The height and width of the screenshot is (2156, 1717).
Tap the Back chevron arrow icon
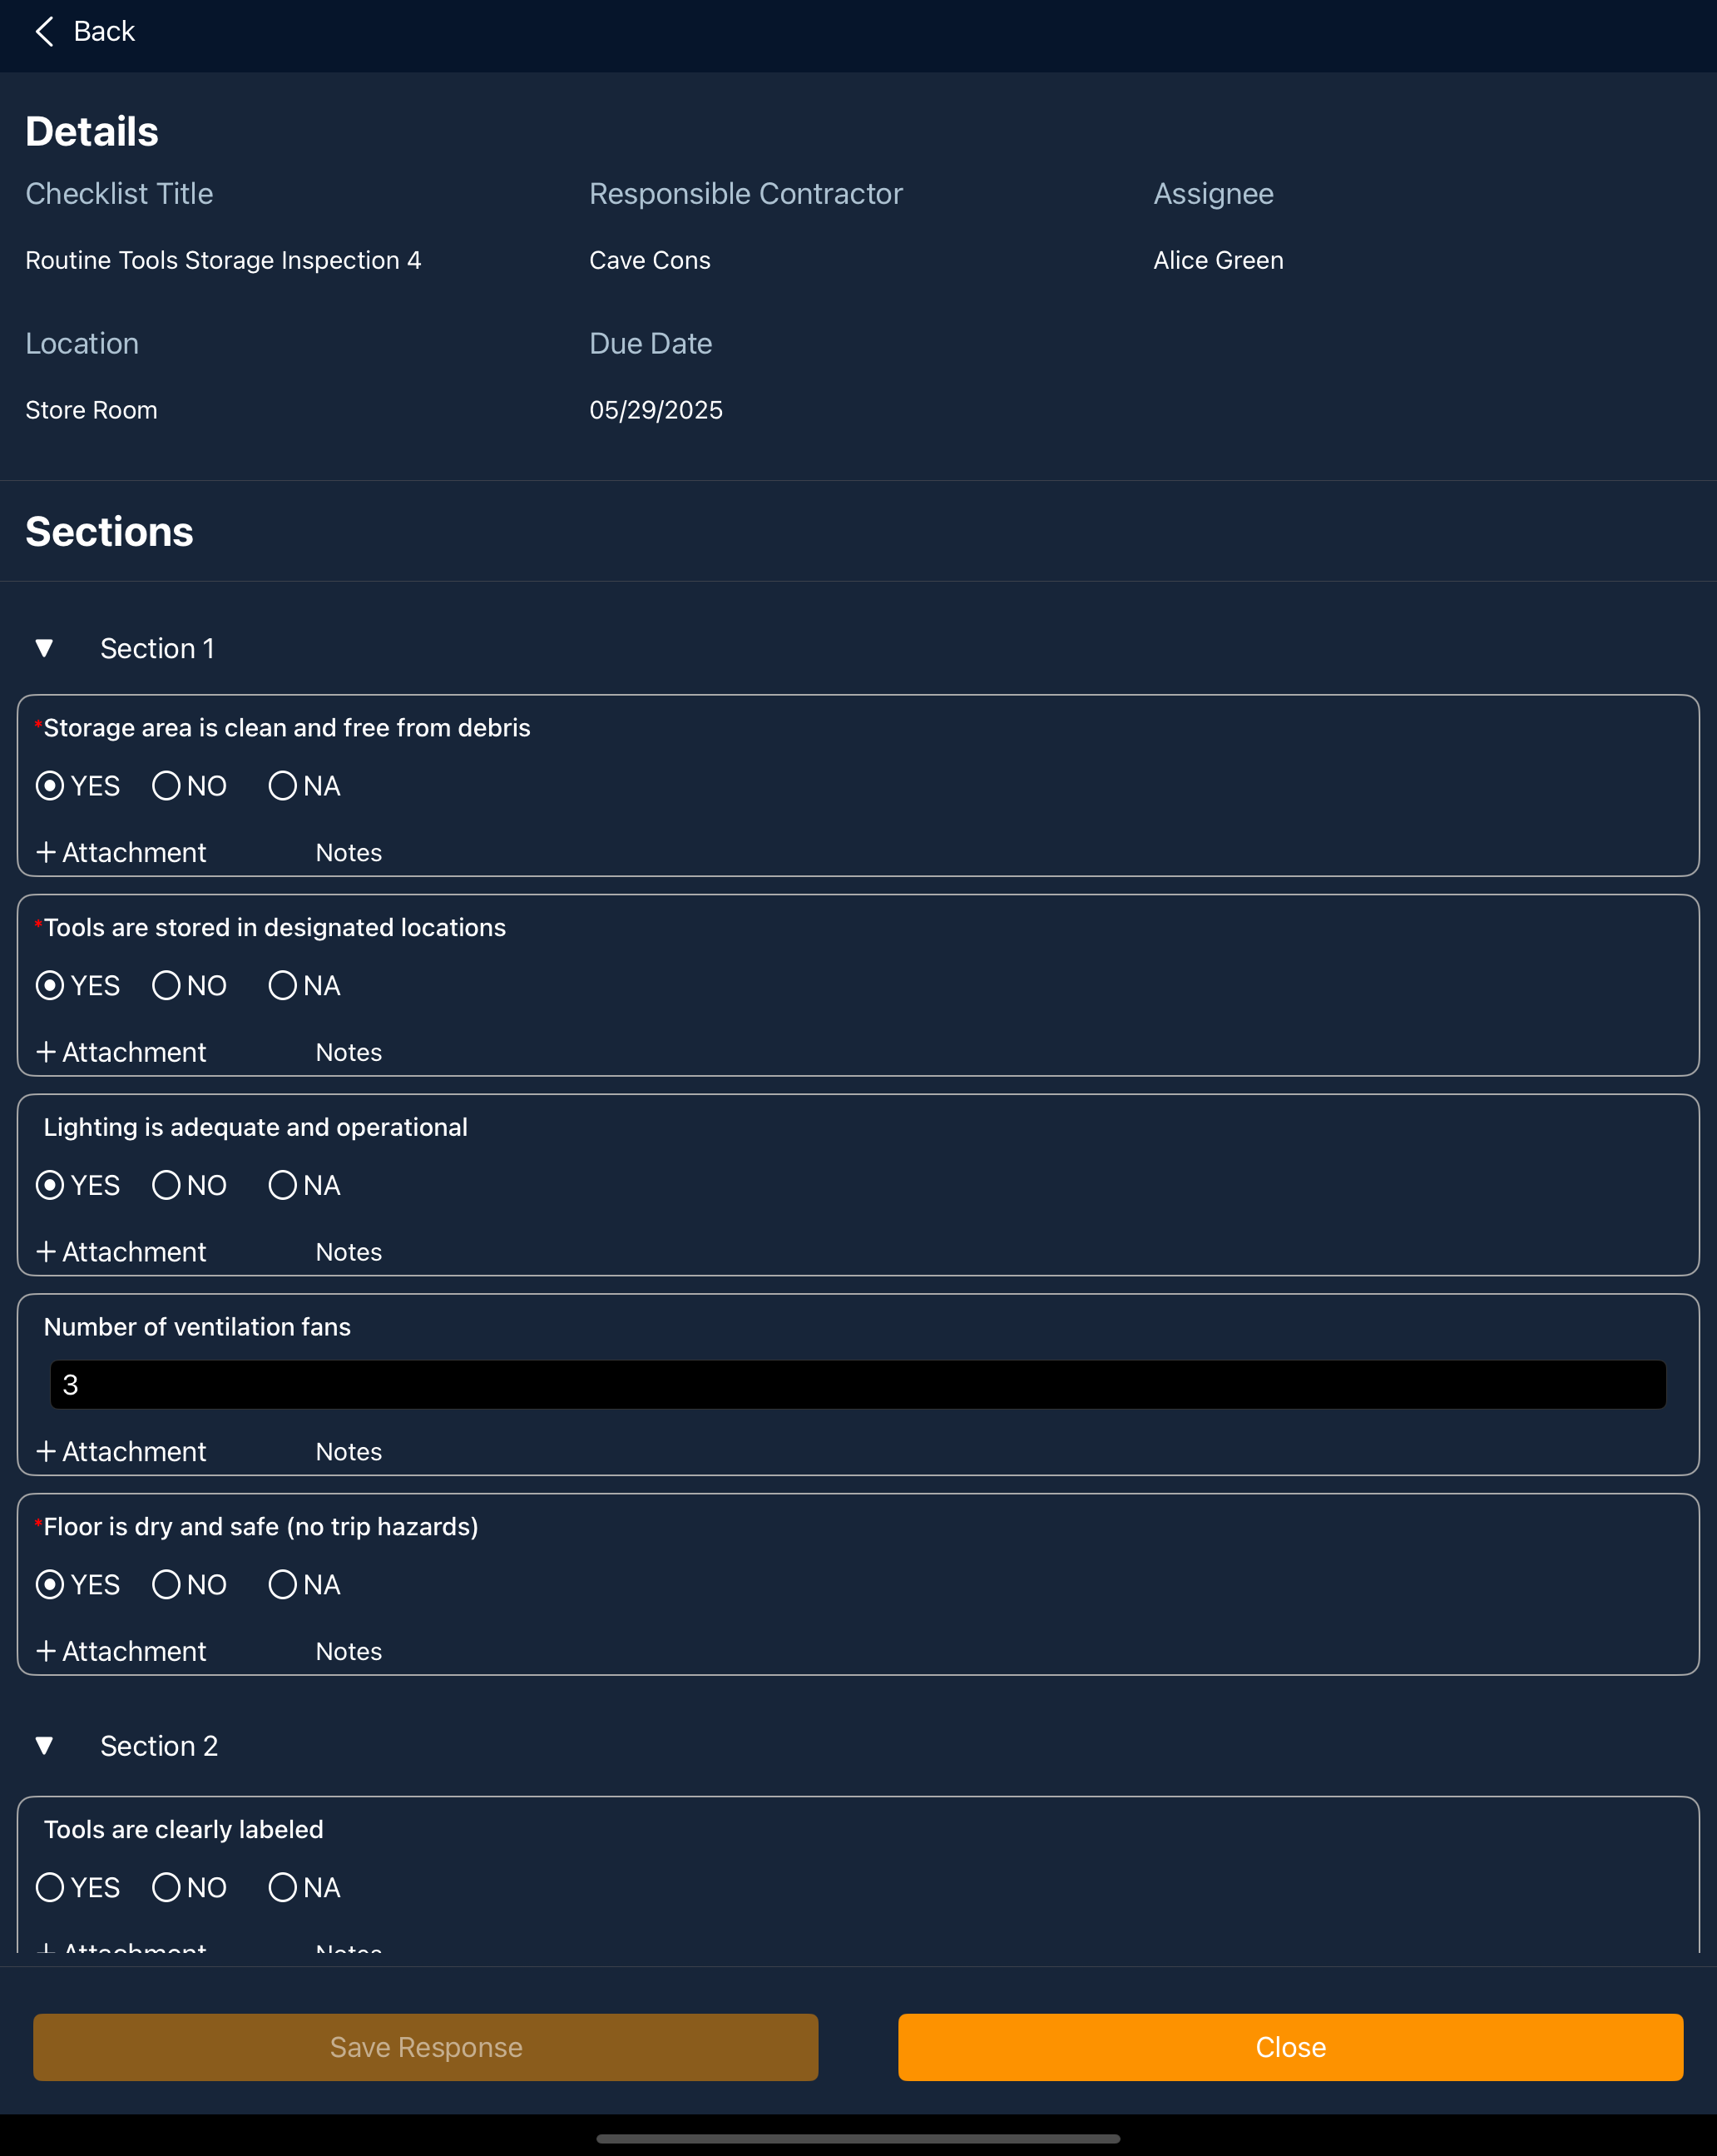click(44, 32)
